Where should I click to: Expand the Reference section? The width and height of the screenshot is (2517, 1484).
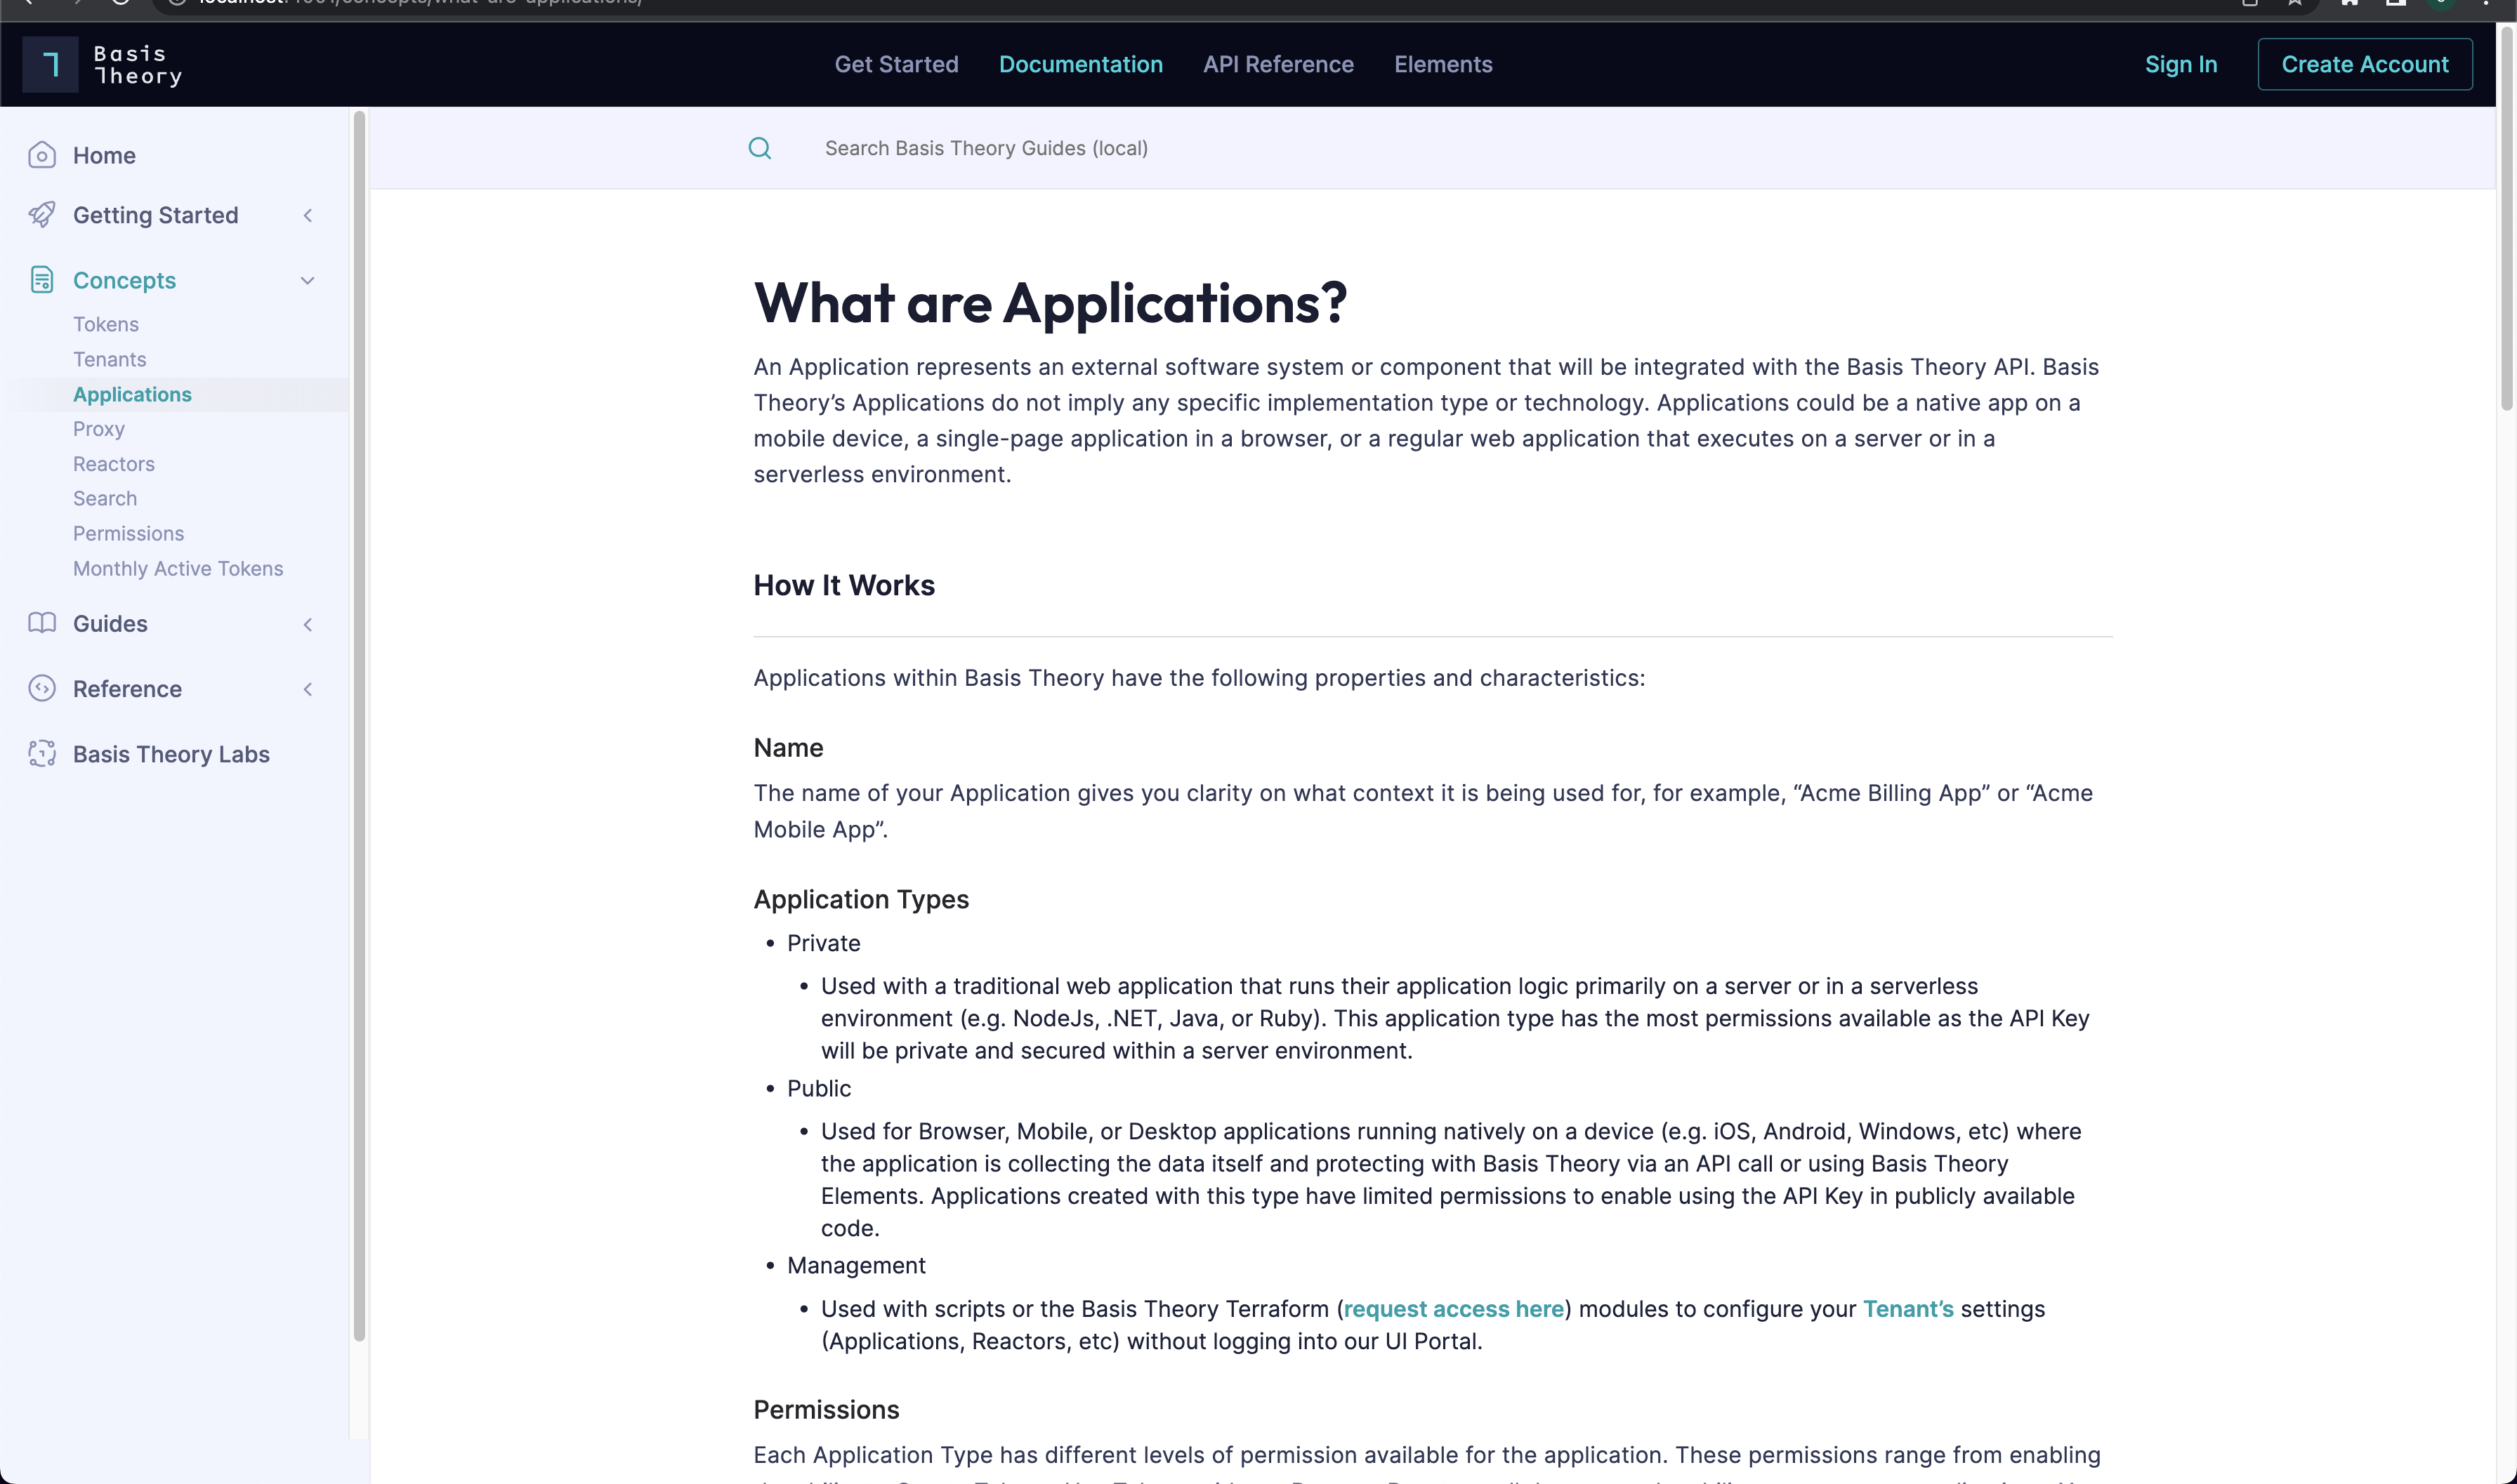tap(307, 689)
